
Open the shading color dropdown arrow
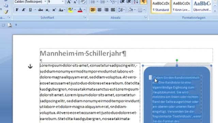[135, 10]
